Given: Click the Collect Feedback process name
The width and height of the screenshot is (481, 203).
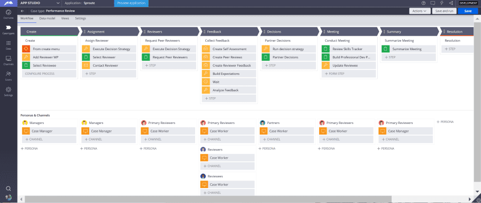Looking at the screenshot, I should 217,41.
